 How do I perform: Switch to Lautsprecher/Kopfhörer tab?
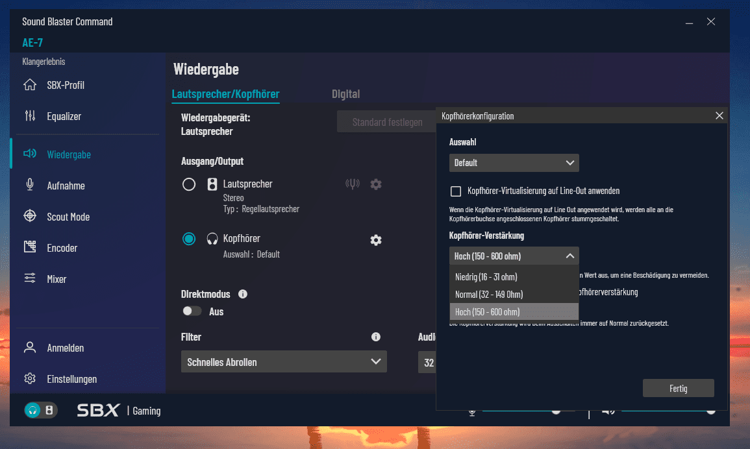coord(225,94)
